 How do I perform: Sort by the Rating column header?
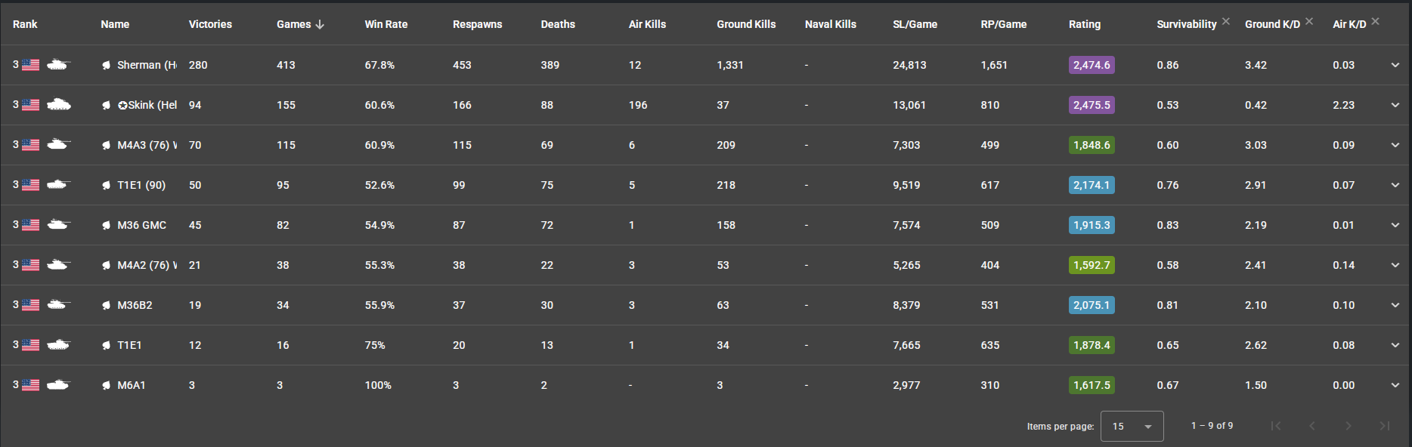click(x=1084, y=24)
